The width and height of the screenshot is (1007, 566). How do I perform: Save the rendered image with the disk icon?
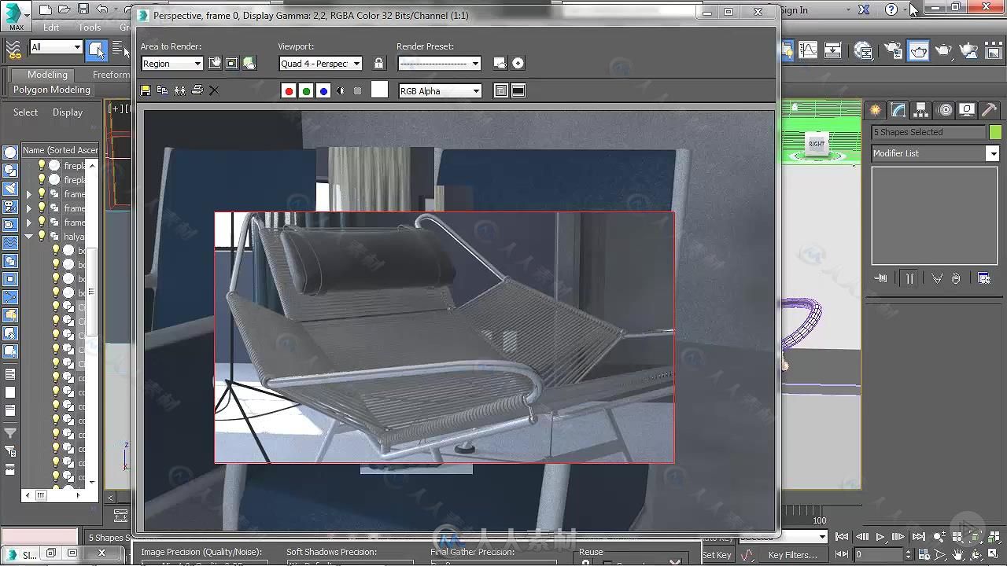point(146,90)
